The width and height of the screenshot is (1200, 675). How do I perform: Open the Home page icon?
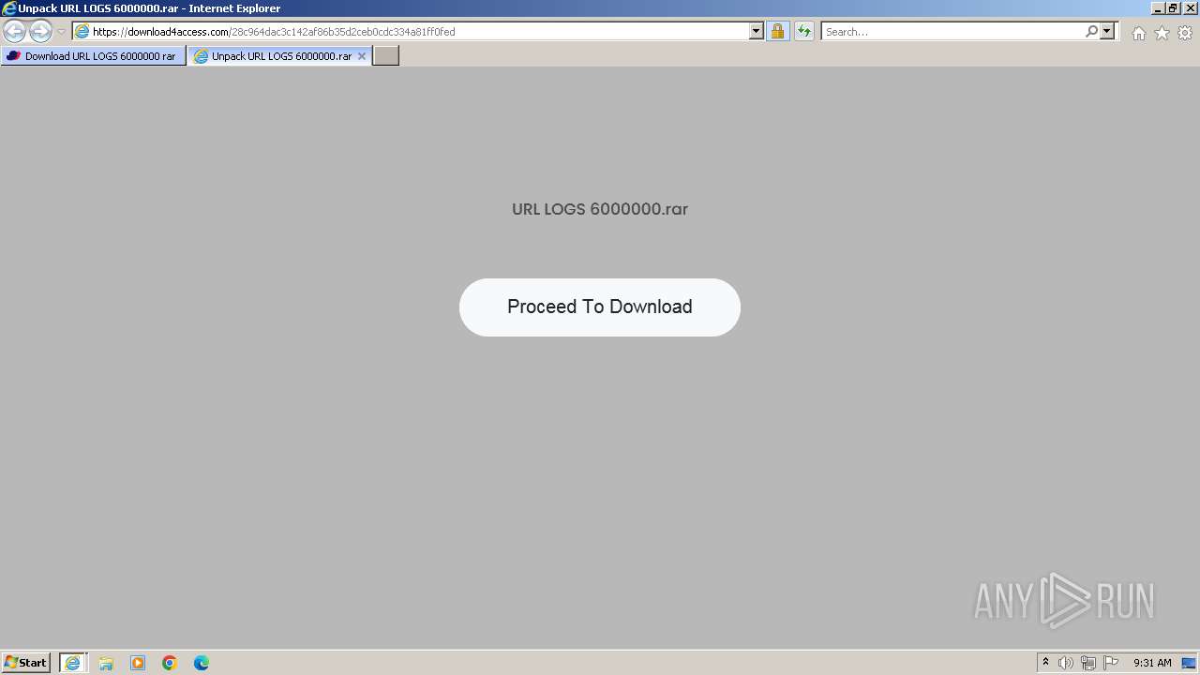(1138, 33)
